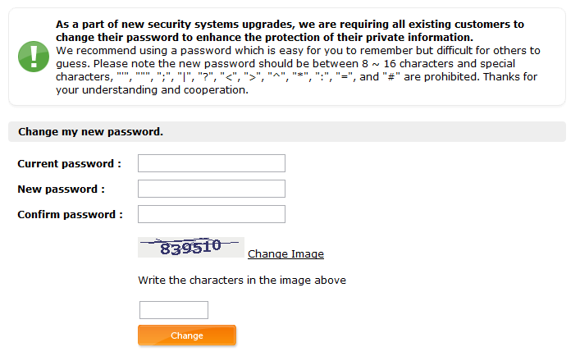Click the orange Change button
Screen dimensions: 580x356
point(187,335)
